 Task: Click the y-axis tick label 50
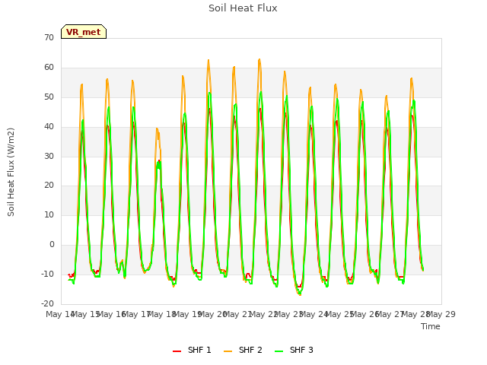point(49,97)
